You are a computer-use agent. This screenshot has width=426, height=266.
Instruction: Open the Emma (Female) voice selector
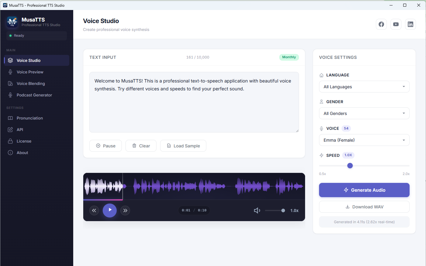click(x=364, y=140)
